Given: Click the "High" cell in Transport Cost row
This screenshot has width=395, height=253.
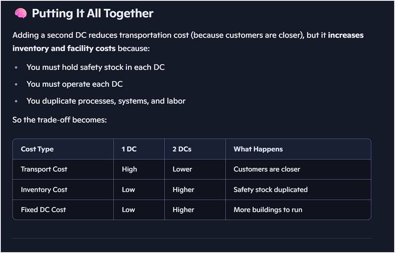Looking at the screenshot, I should click(x=129, y=169).
